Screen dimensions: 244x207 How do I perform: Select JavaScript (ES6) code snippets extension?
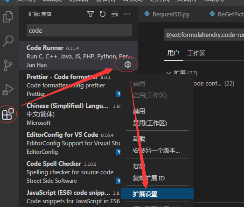coord(70,197)
